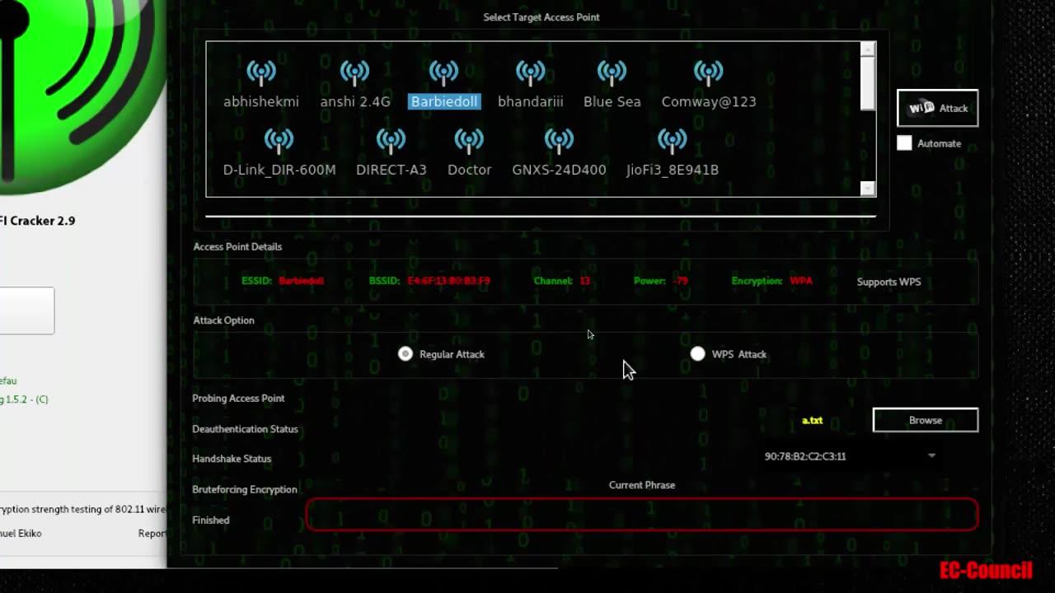Click the Encryption WPA value

tap(801, 281)
